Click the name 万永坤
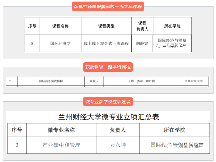Screen dimensions: 216x162 (118, 145)
